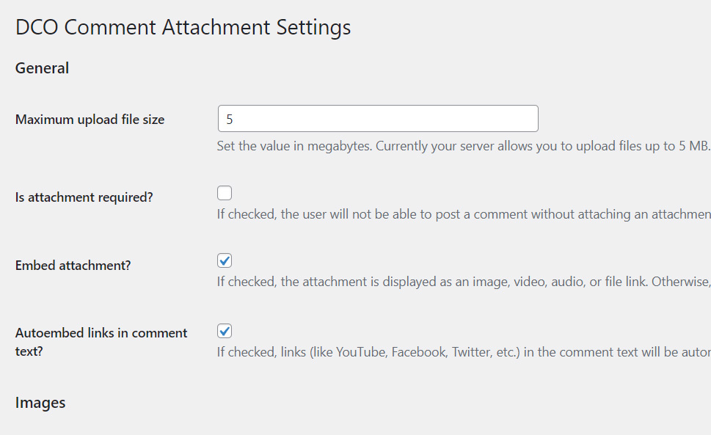Click the 'Set the value in megabytes' description
This screenshot has width=711, height=435.
point(462,146)
